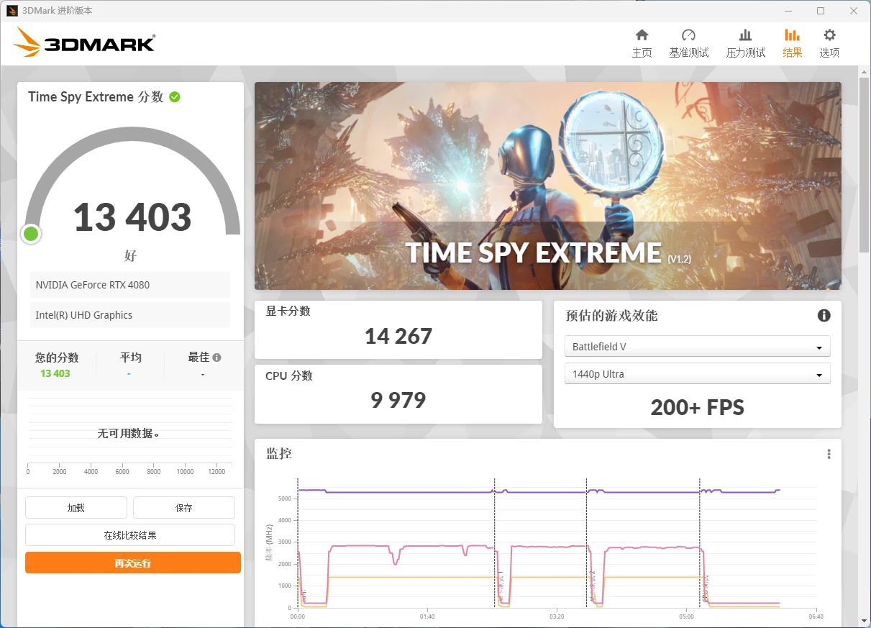
Task: Go to 基准测试 benchmarks gauge icon
Action: coord(688,35)
